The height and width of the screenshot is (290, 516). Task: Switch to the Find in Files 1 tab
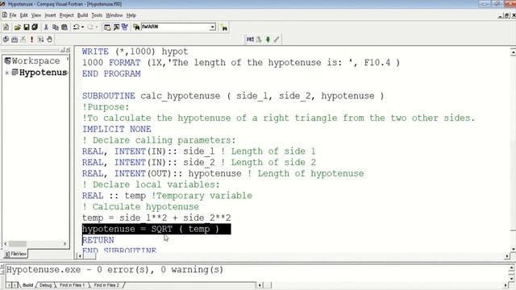pos(72,285)
